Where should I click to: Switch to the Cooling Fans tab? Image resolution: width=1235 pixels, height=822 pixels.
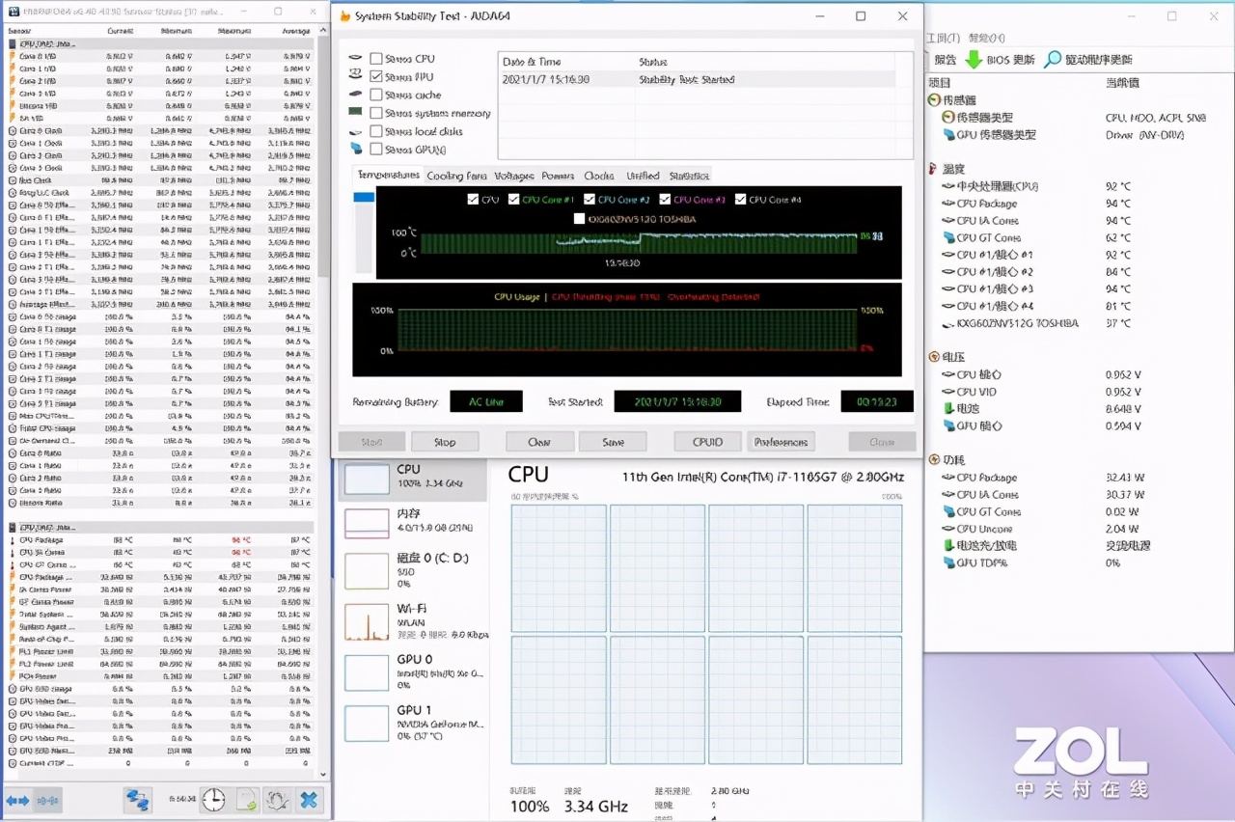point(456,176)
